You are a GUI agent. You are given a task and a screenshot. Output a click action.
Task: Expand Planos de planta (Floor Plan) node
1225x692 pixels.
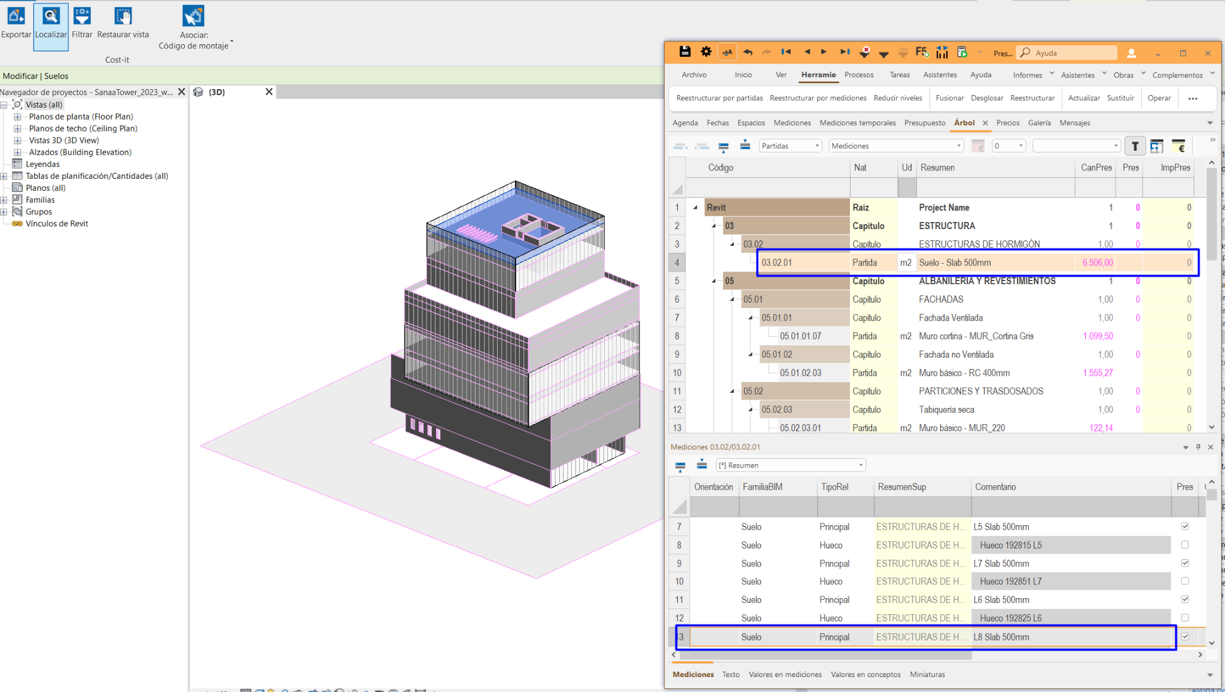point(17,117)
